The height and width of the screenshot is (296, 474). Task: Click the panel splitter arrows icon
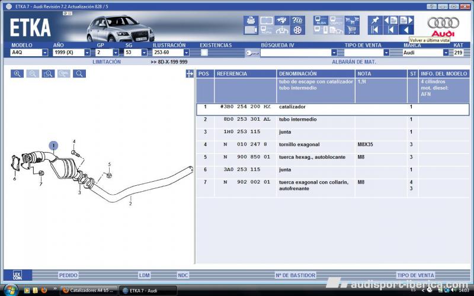(190, 73)
